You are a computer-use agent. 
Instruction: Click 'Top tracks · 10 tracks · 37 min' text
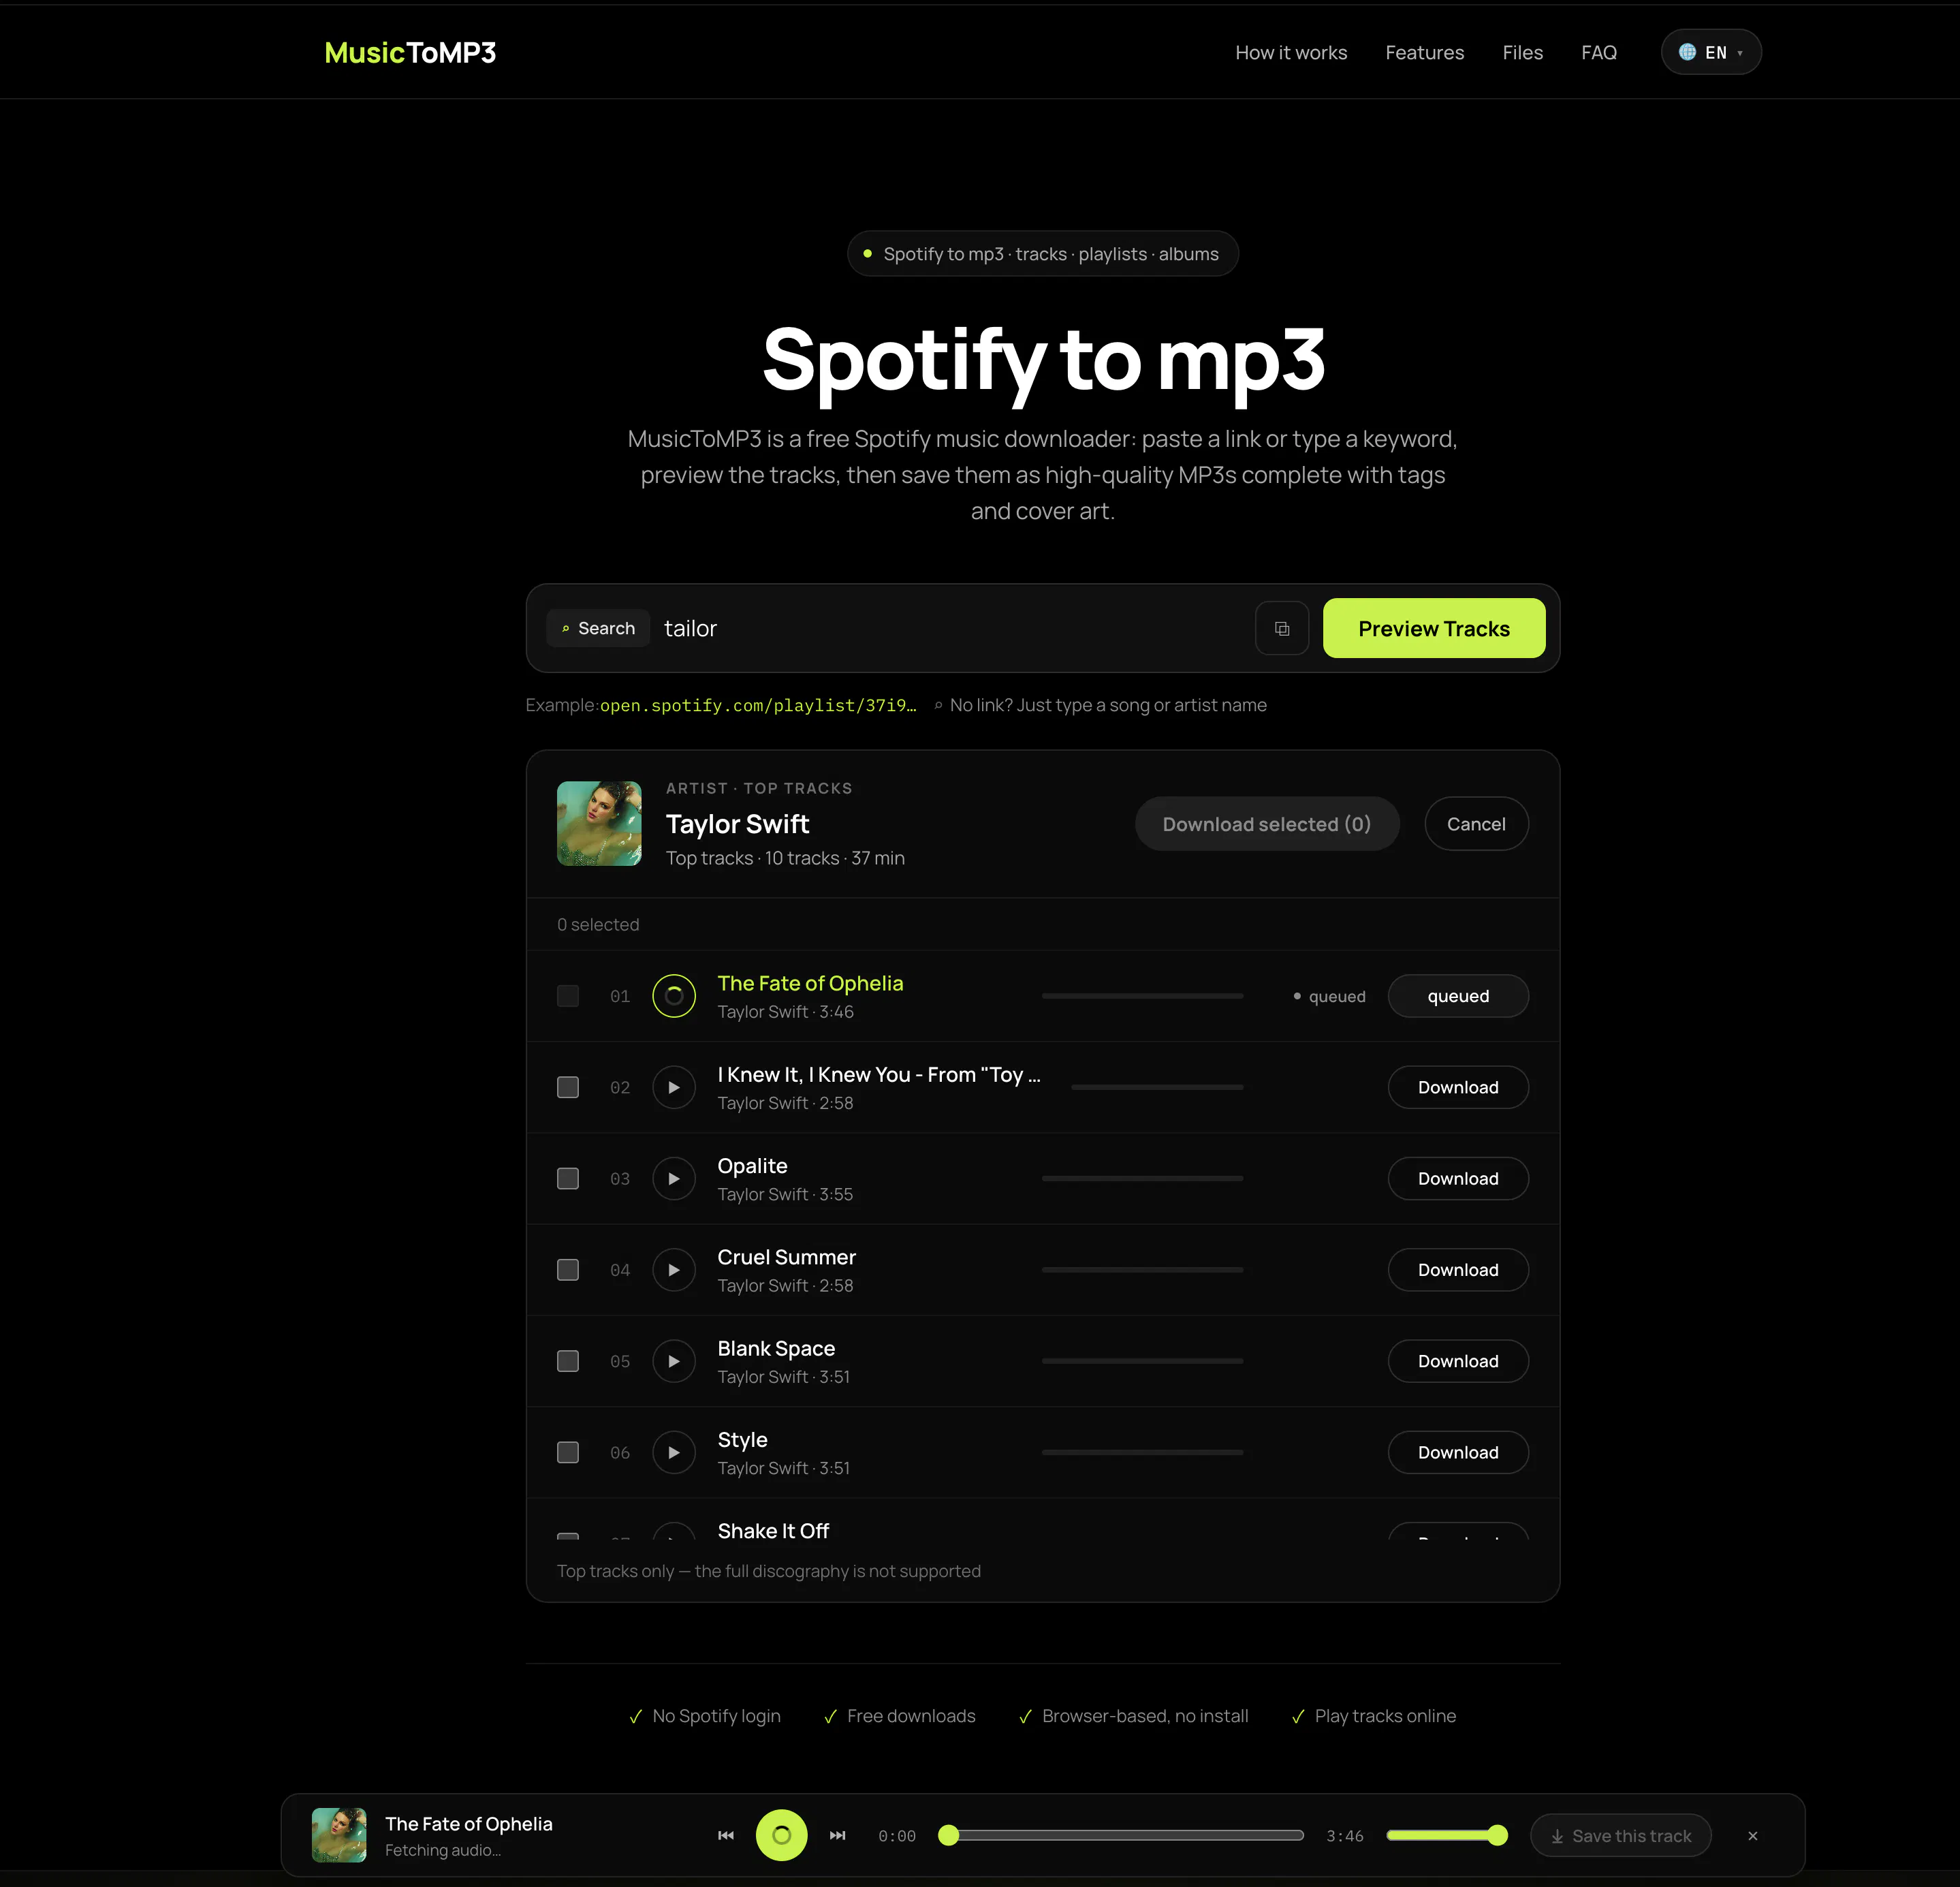pos(785,858)
